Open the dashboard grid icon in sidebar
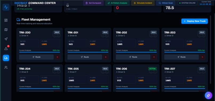215x101 pixels. pyautogui.click(x=6, y=20)
